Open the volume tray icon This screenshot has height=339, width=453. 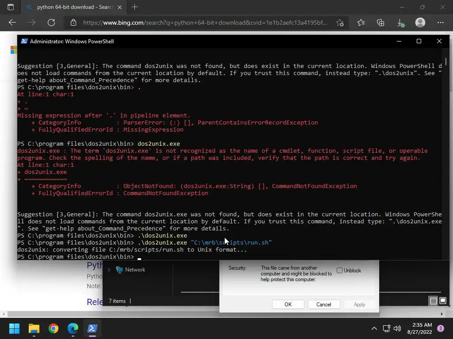point(397,328)
